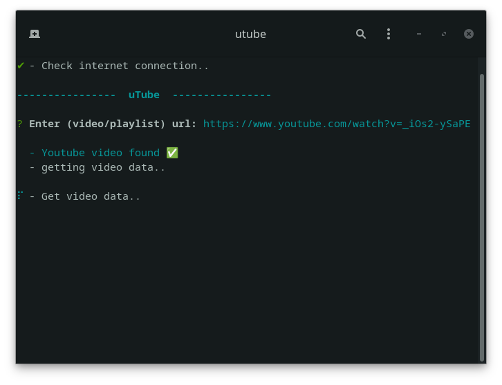This screenshot has width=502, height=385.
Task: Open the three-dot options menu
Action: pyautogui.click(x=389, y=34)
